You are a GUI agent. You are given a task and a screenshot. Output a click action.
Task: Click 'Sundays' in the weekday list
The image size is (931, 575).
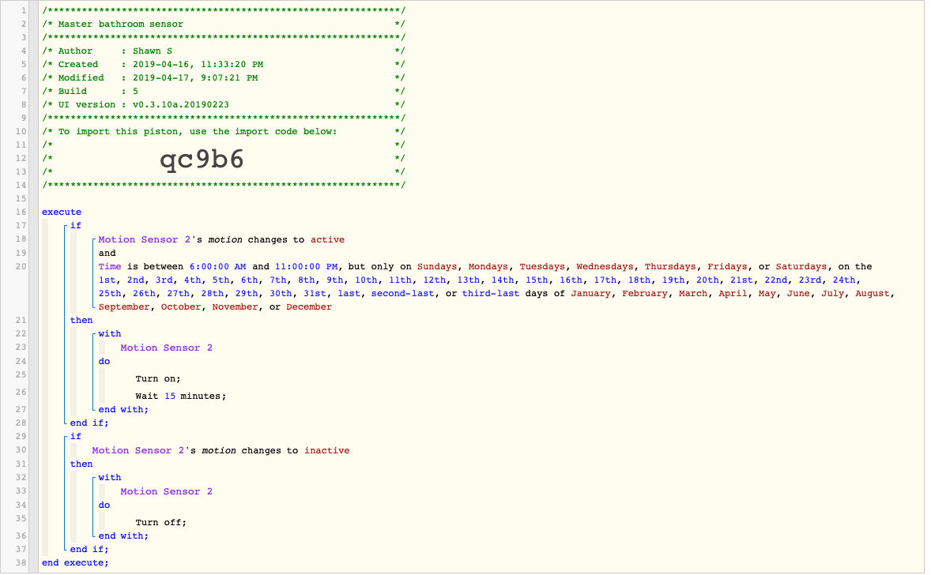[x=437, y=266]
